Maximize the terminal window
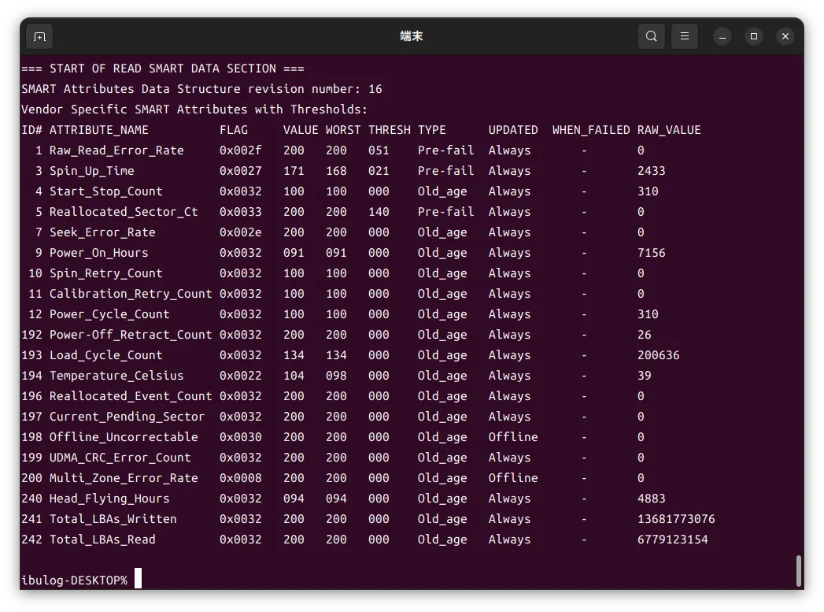Viewport: 824px width, 612px height. coord(754,36)
